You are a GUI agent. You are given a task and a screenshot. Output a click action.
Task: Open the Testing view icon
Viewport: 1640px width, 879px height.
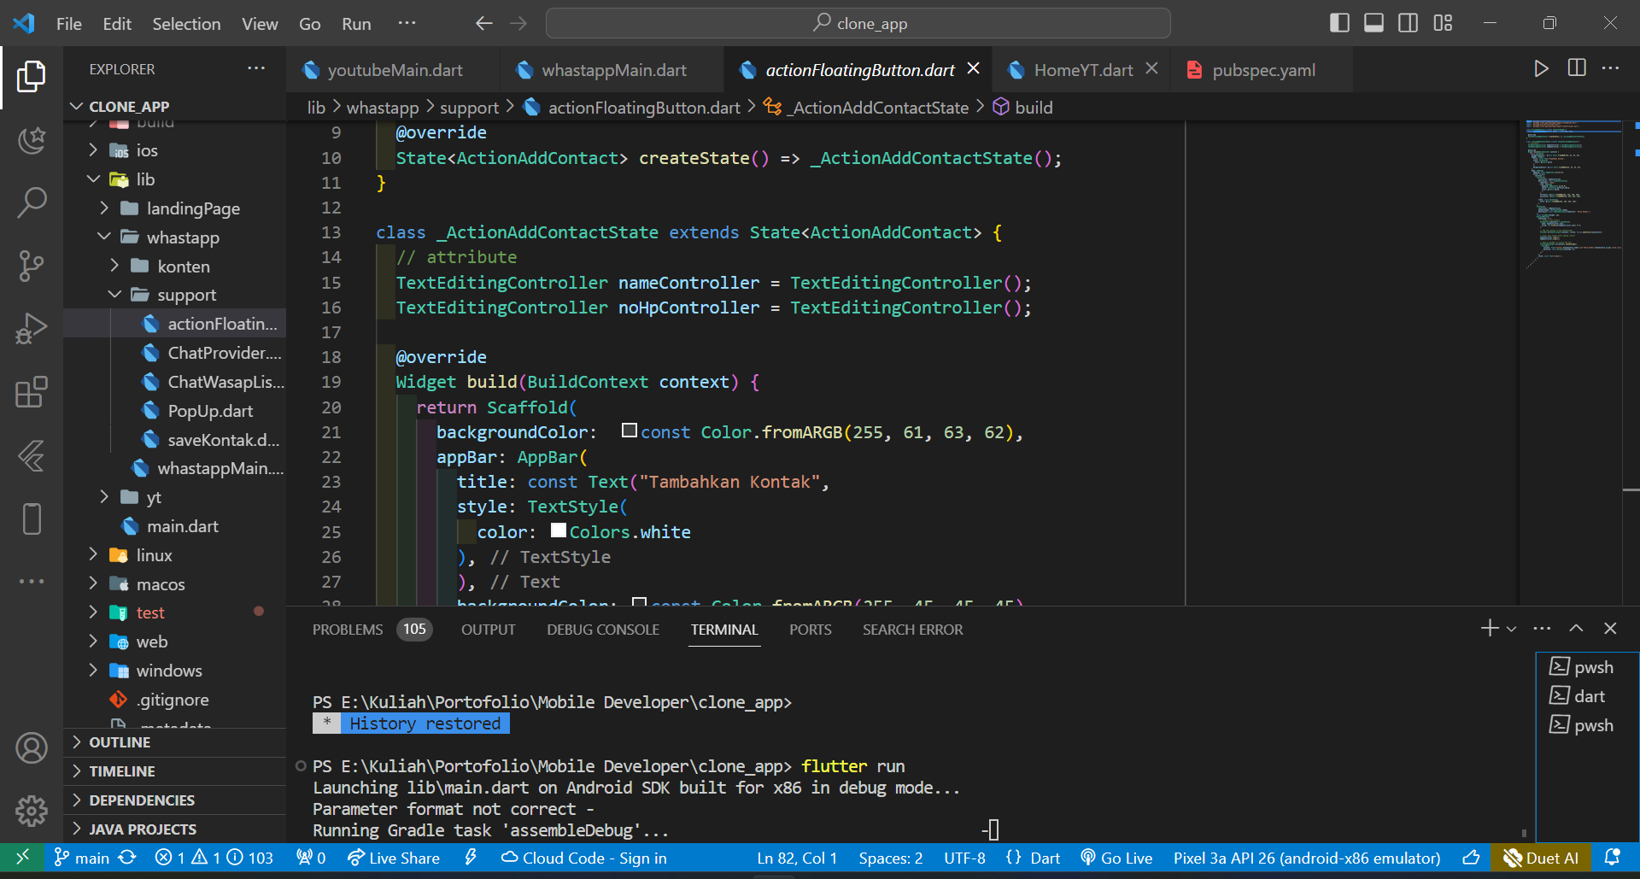[x=32, y=140]
